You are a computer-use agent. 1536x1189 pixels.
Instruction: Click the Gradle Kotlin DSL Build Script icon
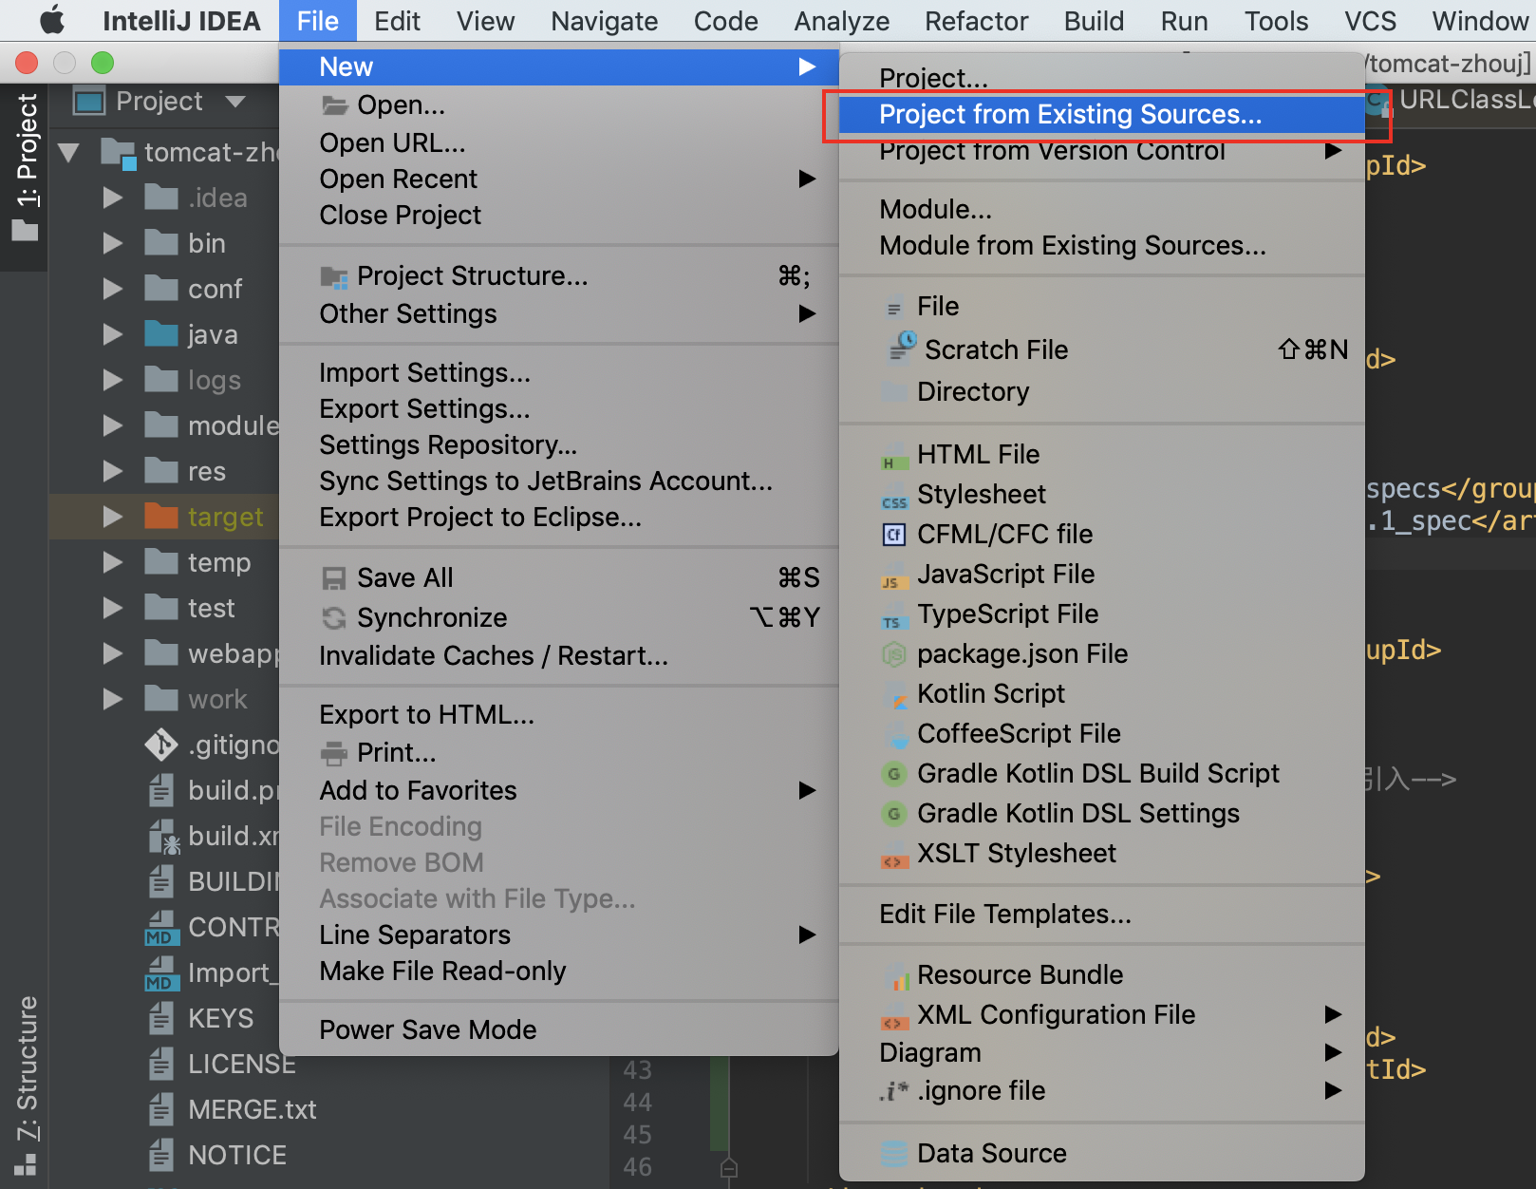[x=893, y=774]
